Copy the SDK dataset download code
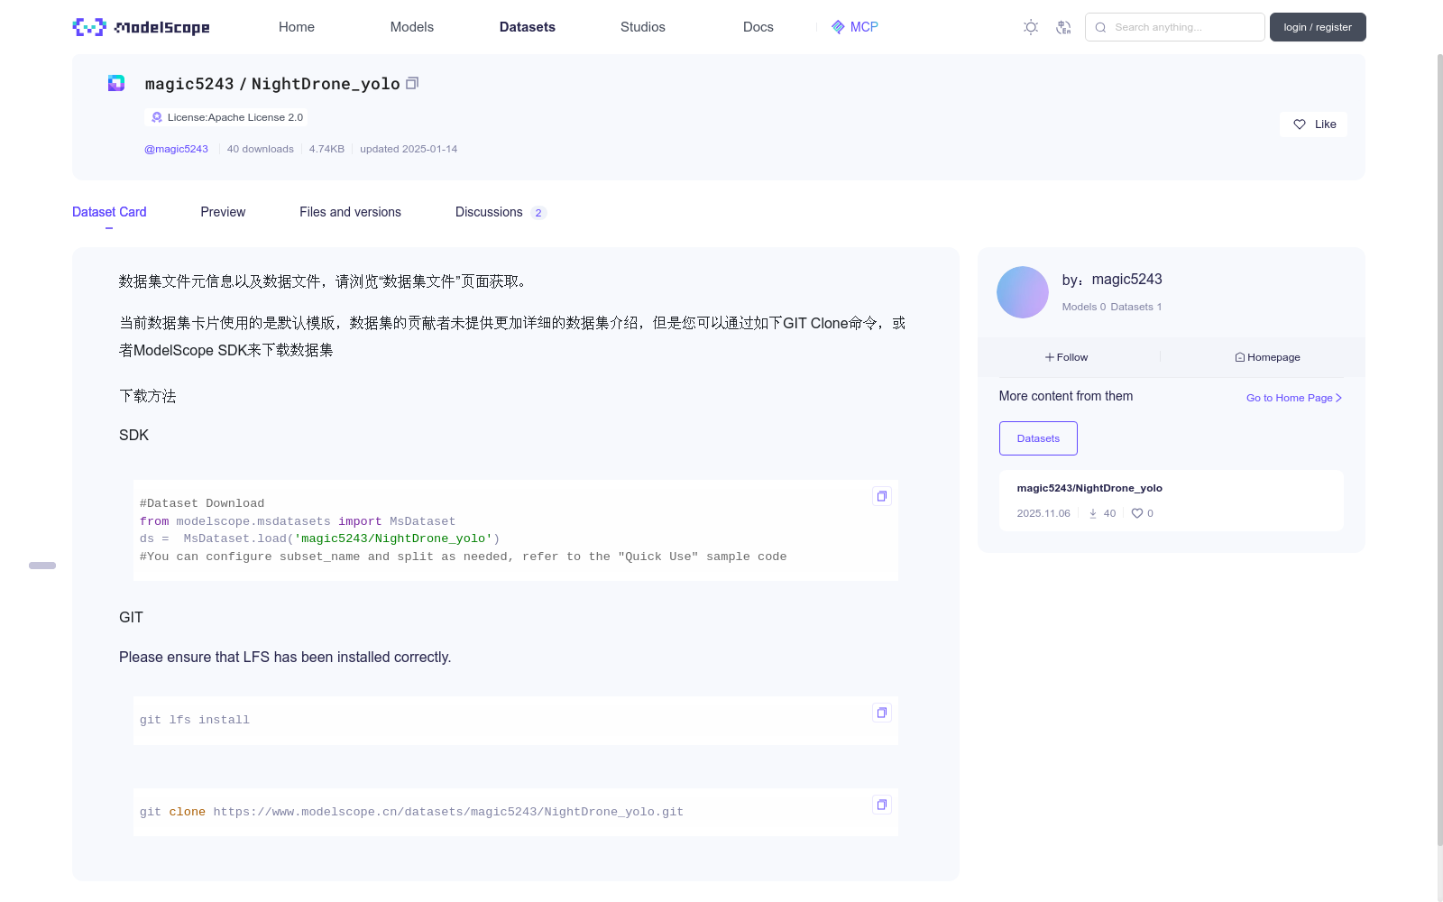The height and width of the screenshot is (902, 1443). coord(882,496)
